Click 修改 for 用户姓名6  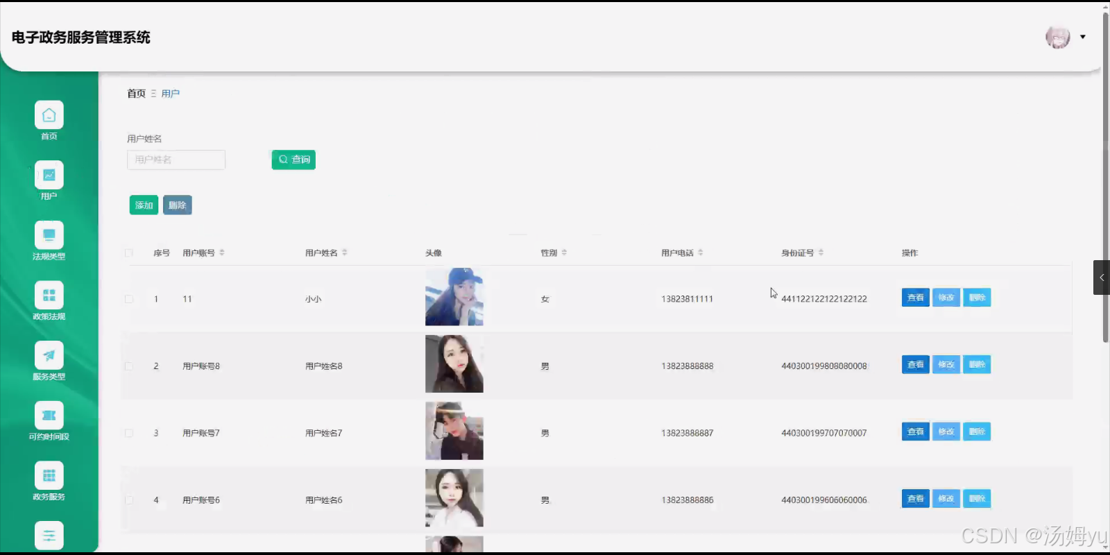coord(946,498)
